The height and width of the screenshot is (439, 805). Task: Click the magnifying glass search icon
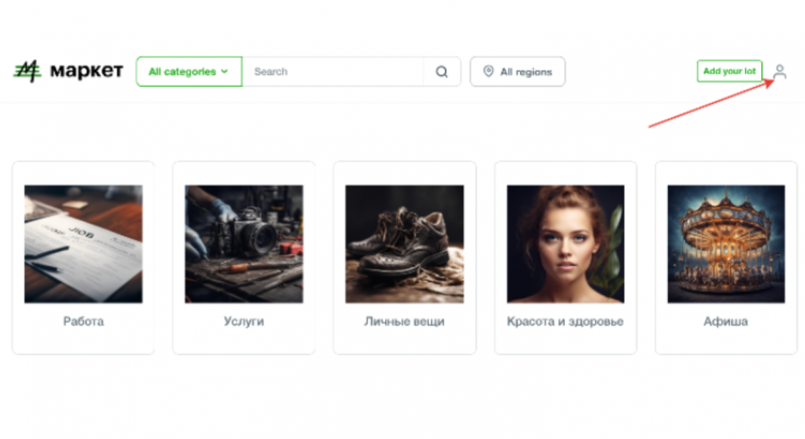(x=441, y=72)
